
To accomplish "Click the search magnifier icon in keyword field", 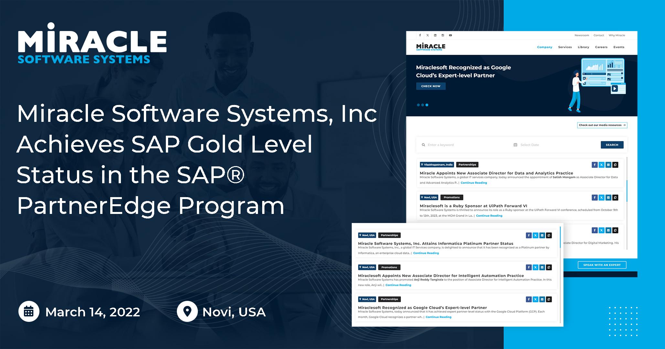I will (x=423, y=145).
